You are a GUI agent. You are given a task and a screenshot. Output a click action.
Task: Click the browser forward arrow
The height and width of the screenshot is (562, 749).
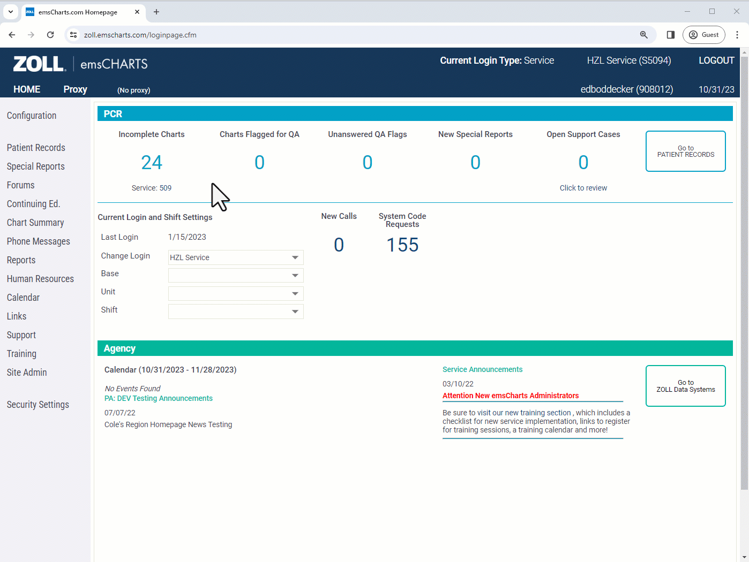(x=31, y=35)
